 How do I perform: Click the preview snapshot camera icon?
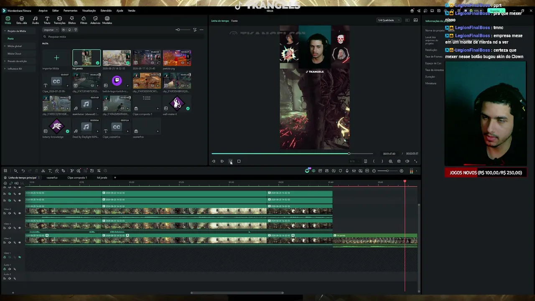(x=399, y=161)
